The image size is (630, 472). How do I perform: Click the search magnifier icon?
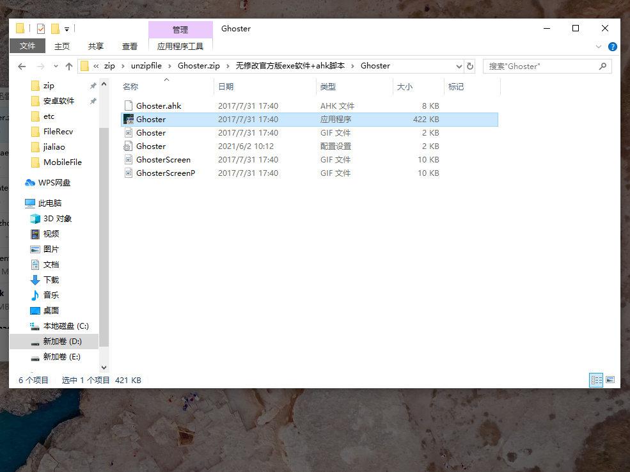click(x=602, y=67)
